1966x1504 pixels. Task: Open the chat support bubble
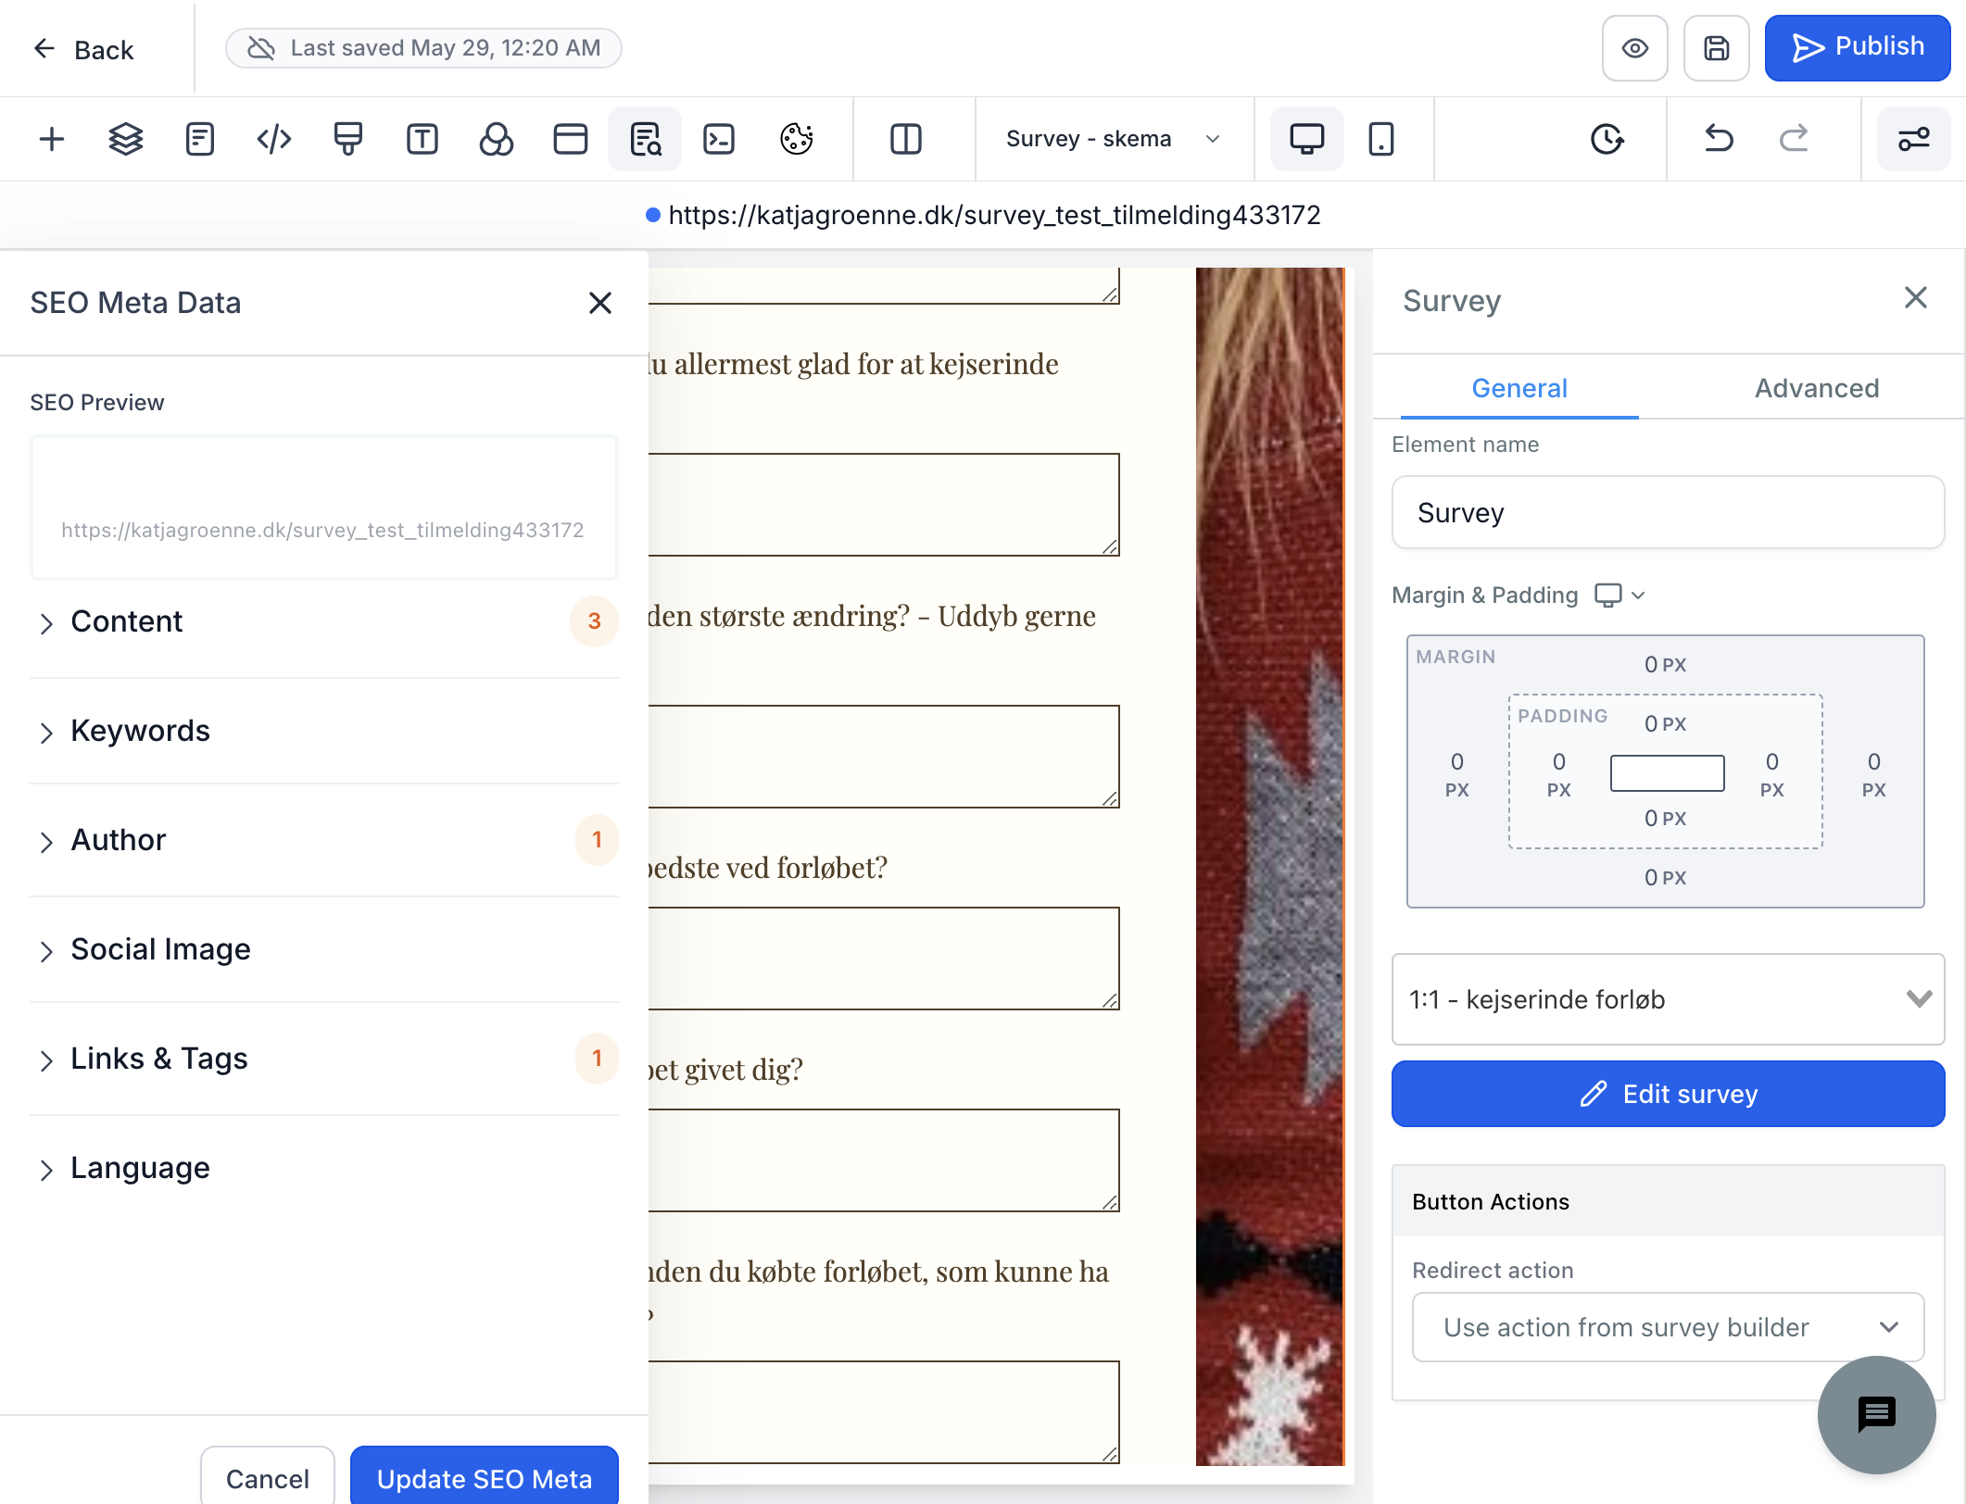(1877, 1415)
